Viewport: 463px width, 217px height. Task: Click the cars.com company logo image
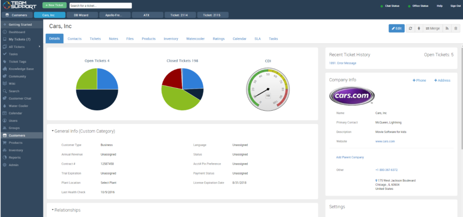[352, 96]
